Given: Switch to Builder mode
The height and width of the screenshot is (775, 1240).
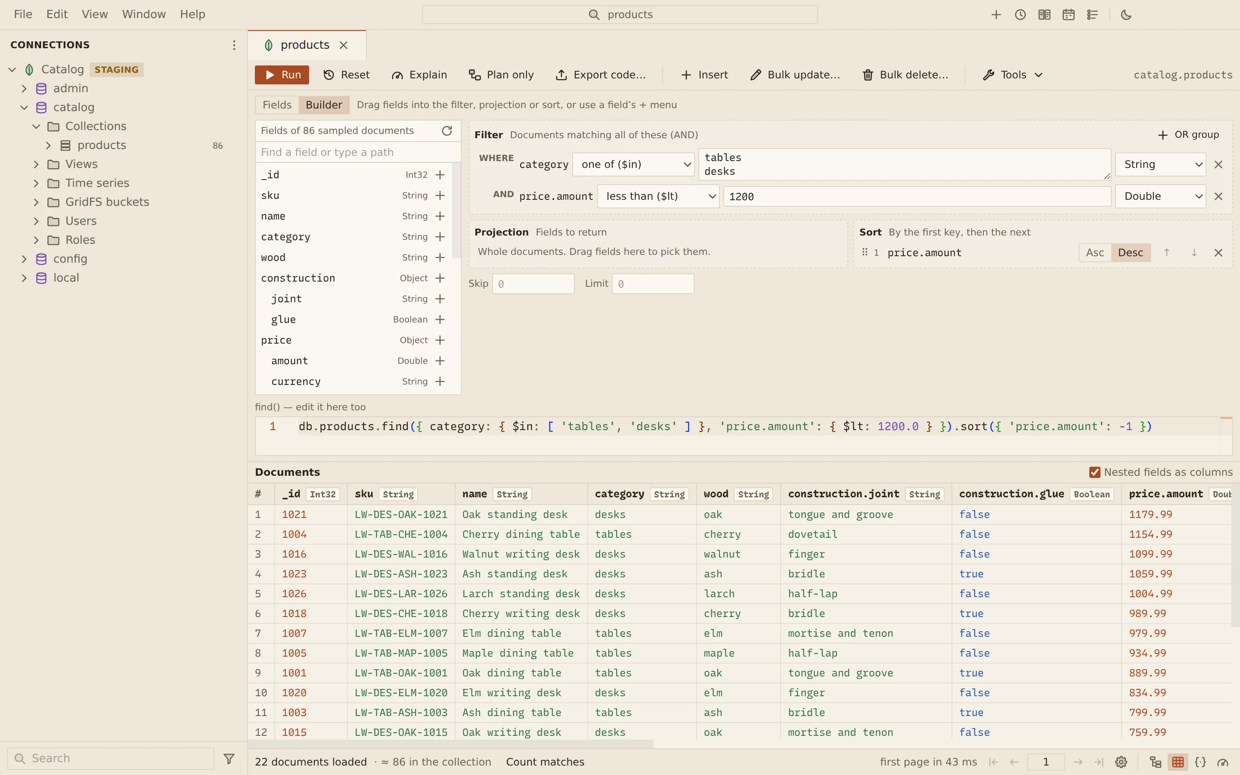Looking at the screenshot, I should pos(324,105).
